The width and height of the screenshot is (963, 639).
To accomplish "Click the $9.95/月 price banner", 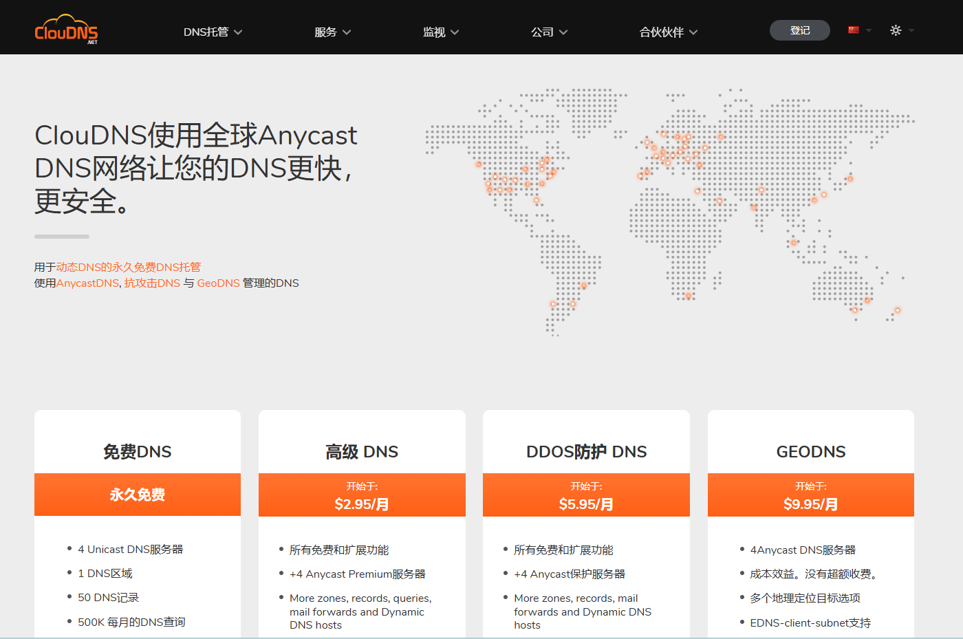I will click(811, 495).
